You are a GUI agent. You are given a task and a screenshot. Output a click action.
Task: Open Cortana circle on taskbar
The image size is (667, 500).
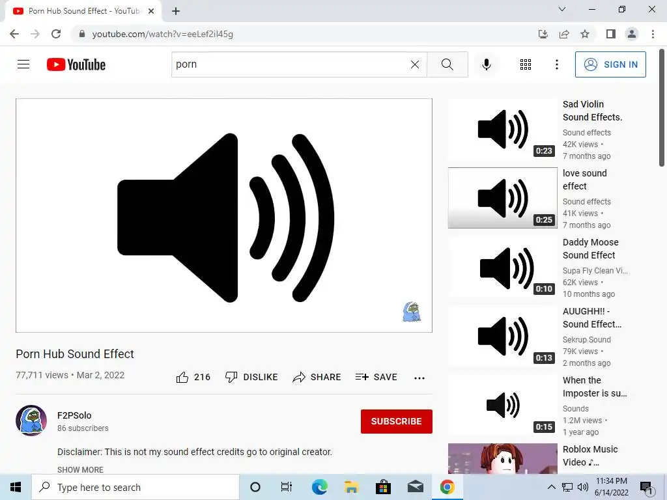(255, 487)
